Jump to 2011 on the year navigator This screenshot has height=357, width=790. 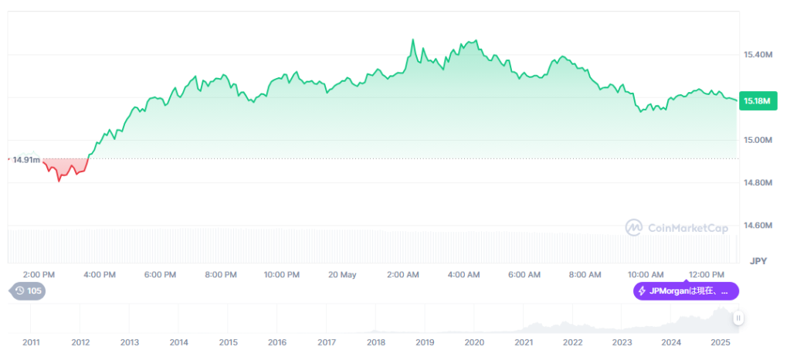coord(31,342)
